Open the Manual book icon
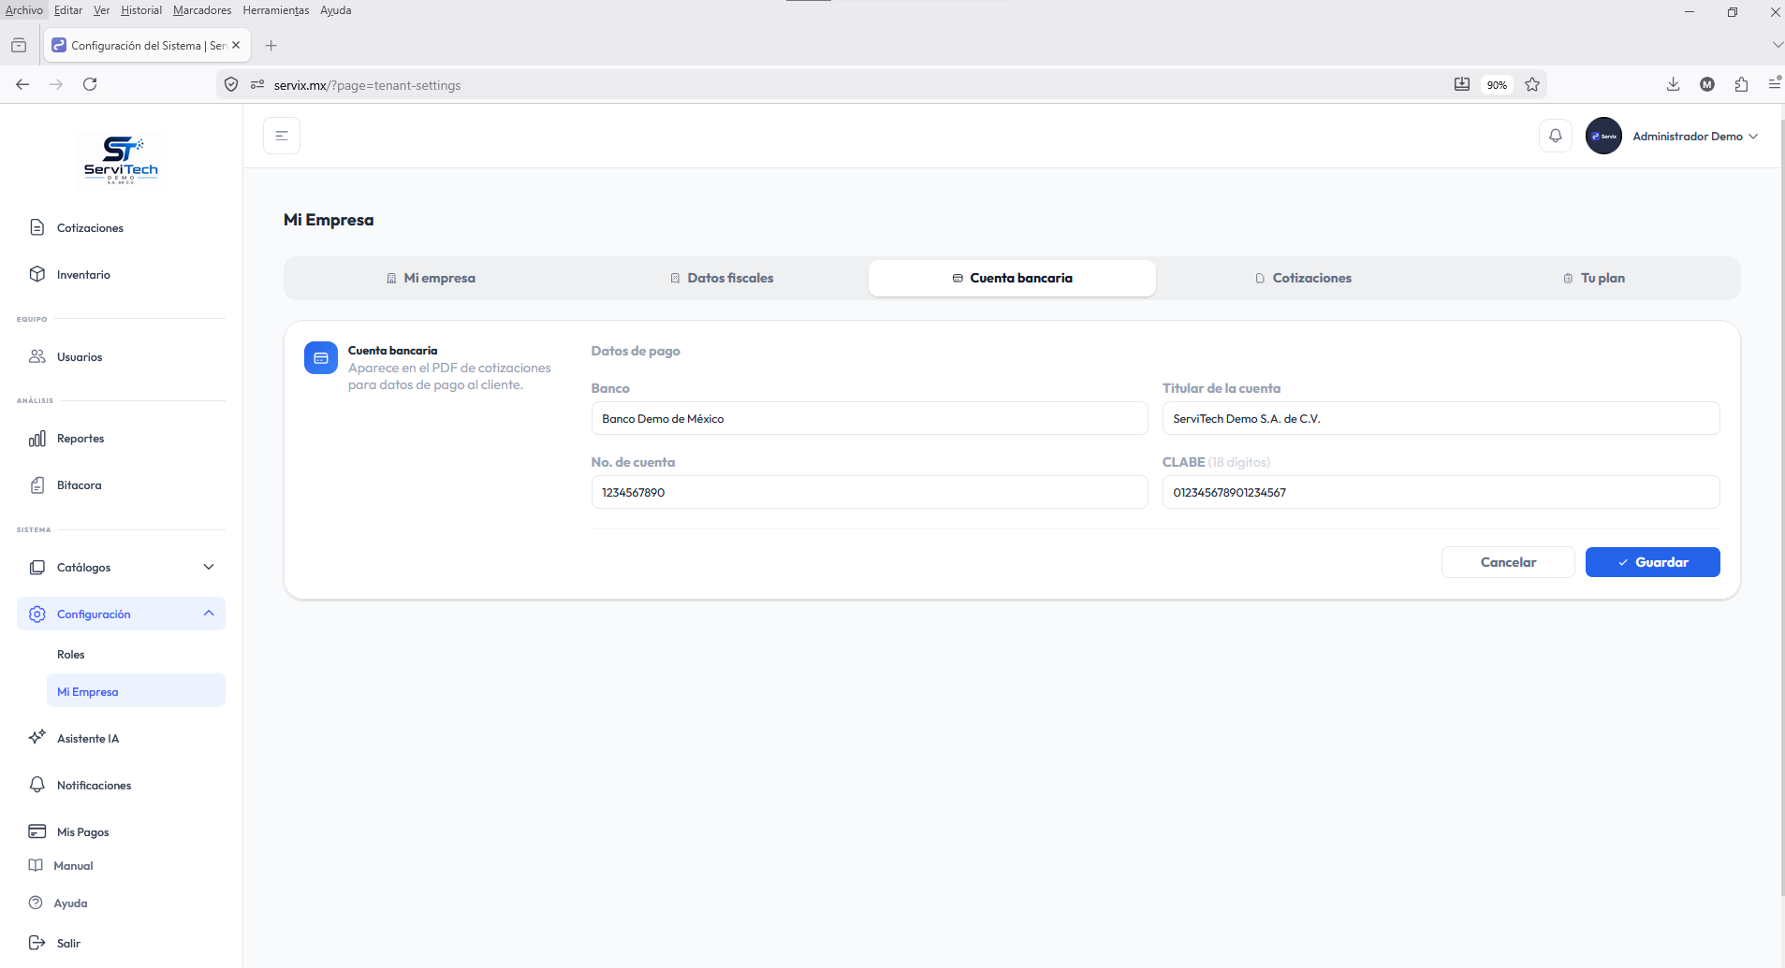Screen dimensions: 1785x968 tap(36, 865)
